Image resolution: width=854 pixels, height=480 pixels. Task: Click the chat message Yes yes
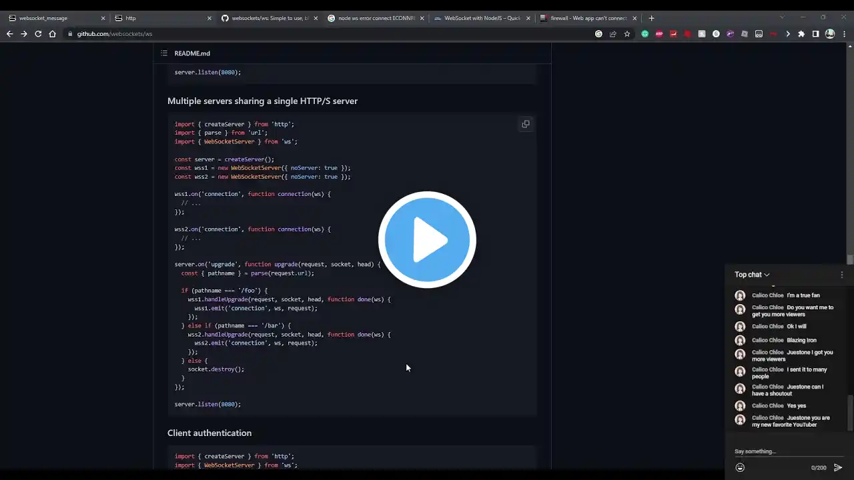point(797,406)
